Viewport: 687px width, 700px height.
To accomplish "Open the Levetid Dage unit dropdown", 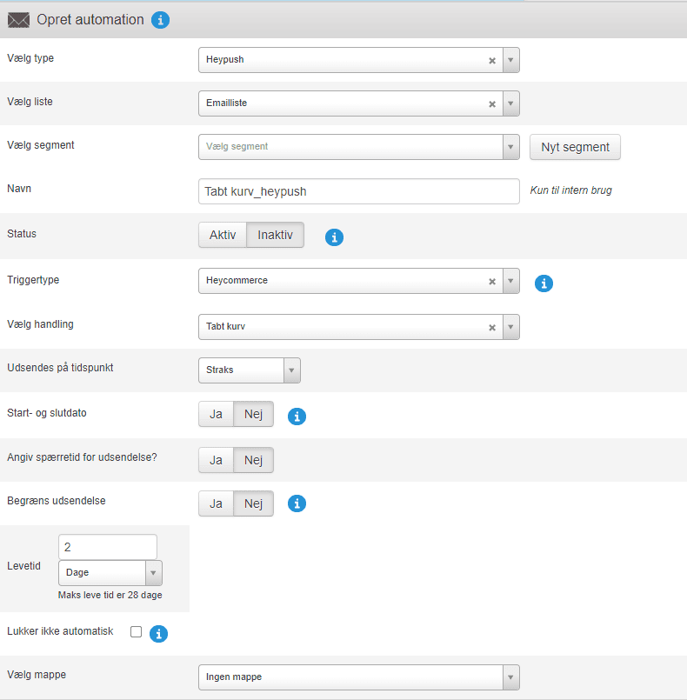I will [110, 573].
